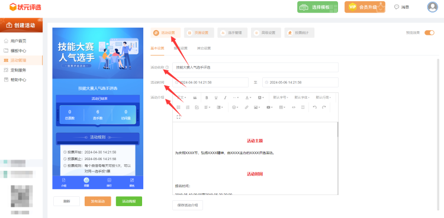Viewport: 444px width, 218px height.
Task: Open the user avatar menu
Action: pyautogui.click(x=432, y=6)
